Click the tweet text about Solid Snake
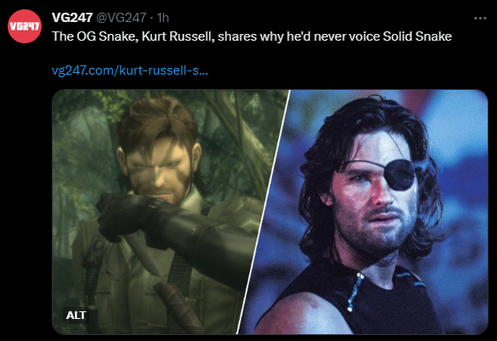The width and height of the screenshot is (497, 341). click(251, 36)
